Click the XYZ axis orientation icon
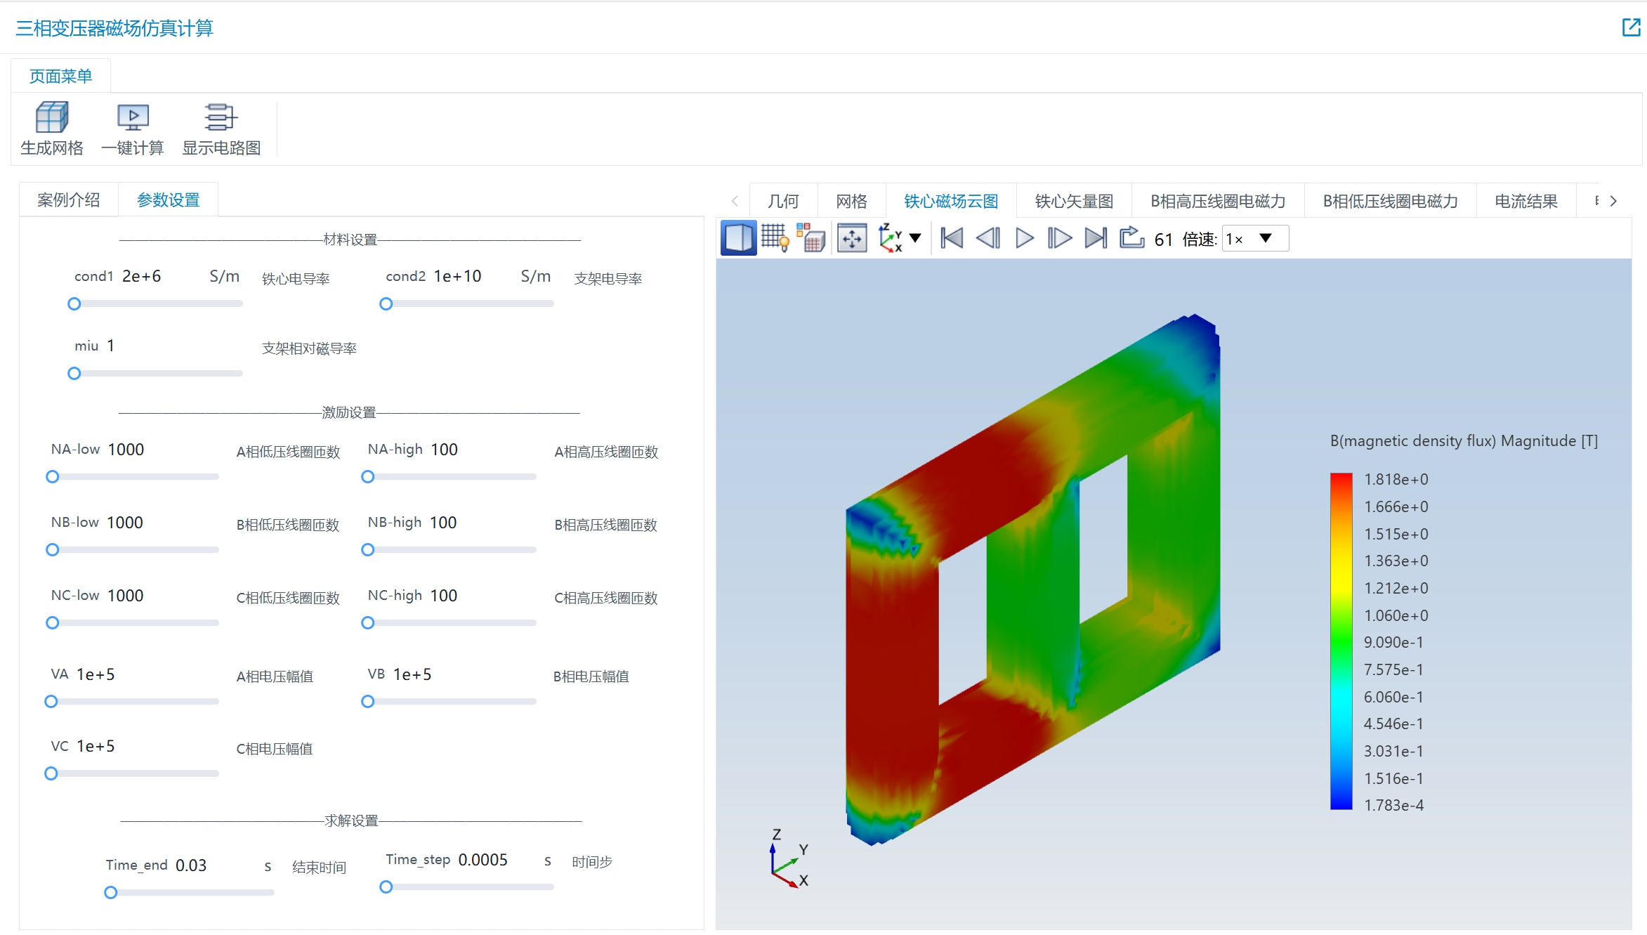The image size is (1647, 935). [x=890, y=238]
